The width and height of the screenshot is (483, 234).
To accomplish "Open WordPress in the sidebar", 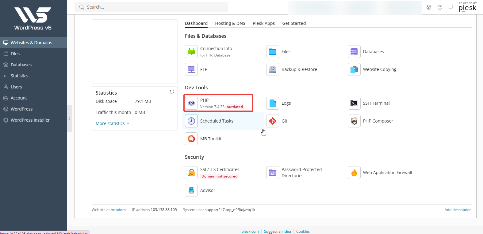I will [x=33, y=109].
